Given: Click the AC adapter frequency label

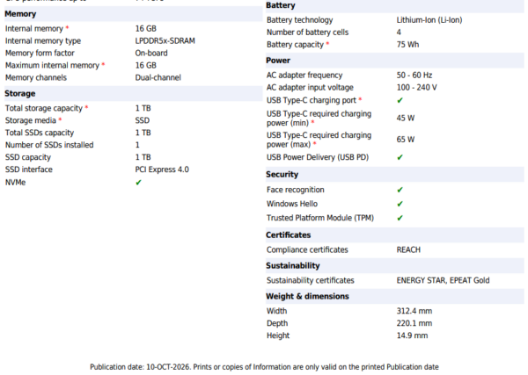Looking at the screenshot, I should (304, 76).
